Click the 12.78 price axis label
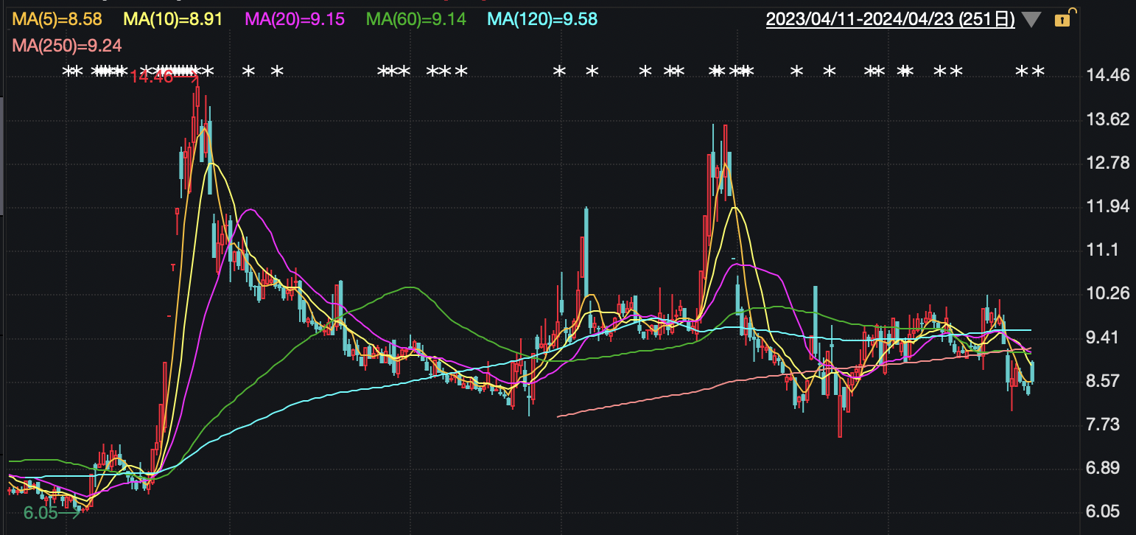Screen dimensions: 1136x535 (x=1107, y=163)
